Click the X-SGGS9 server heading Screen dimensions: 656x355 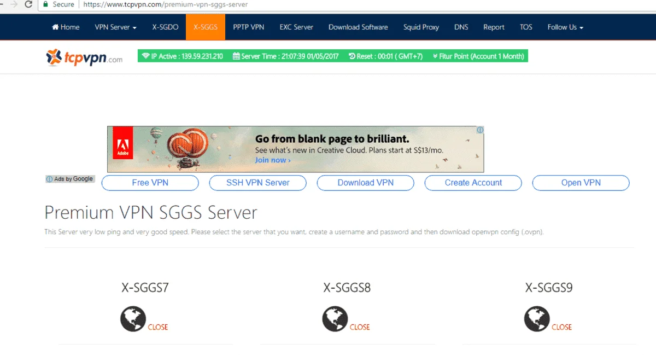[x=549, y=287]
